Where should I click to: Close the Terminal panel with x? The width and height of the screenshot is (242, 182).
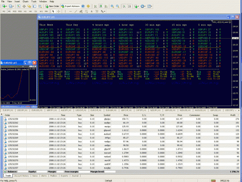(2, 114)
